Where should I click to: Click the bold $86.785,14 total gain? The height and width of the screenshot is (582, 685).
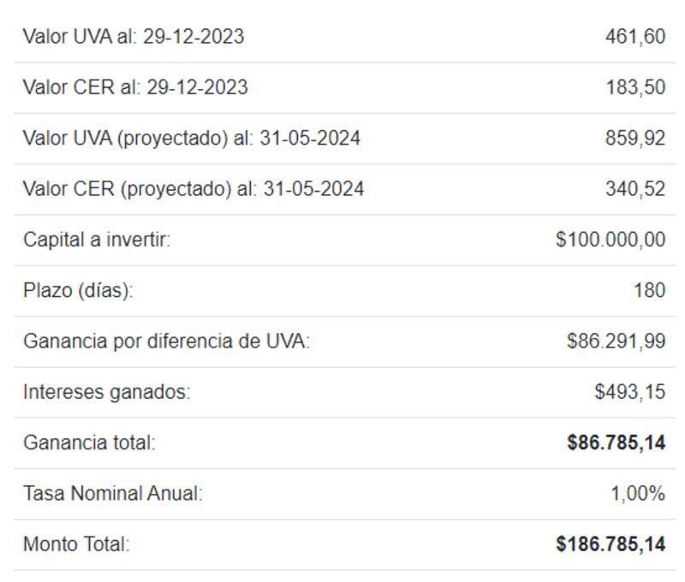pyautogui.click(x=616, y=443)
